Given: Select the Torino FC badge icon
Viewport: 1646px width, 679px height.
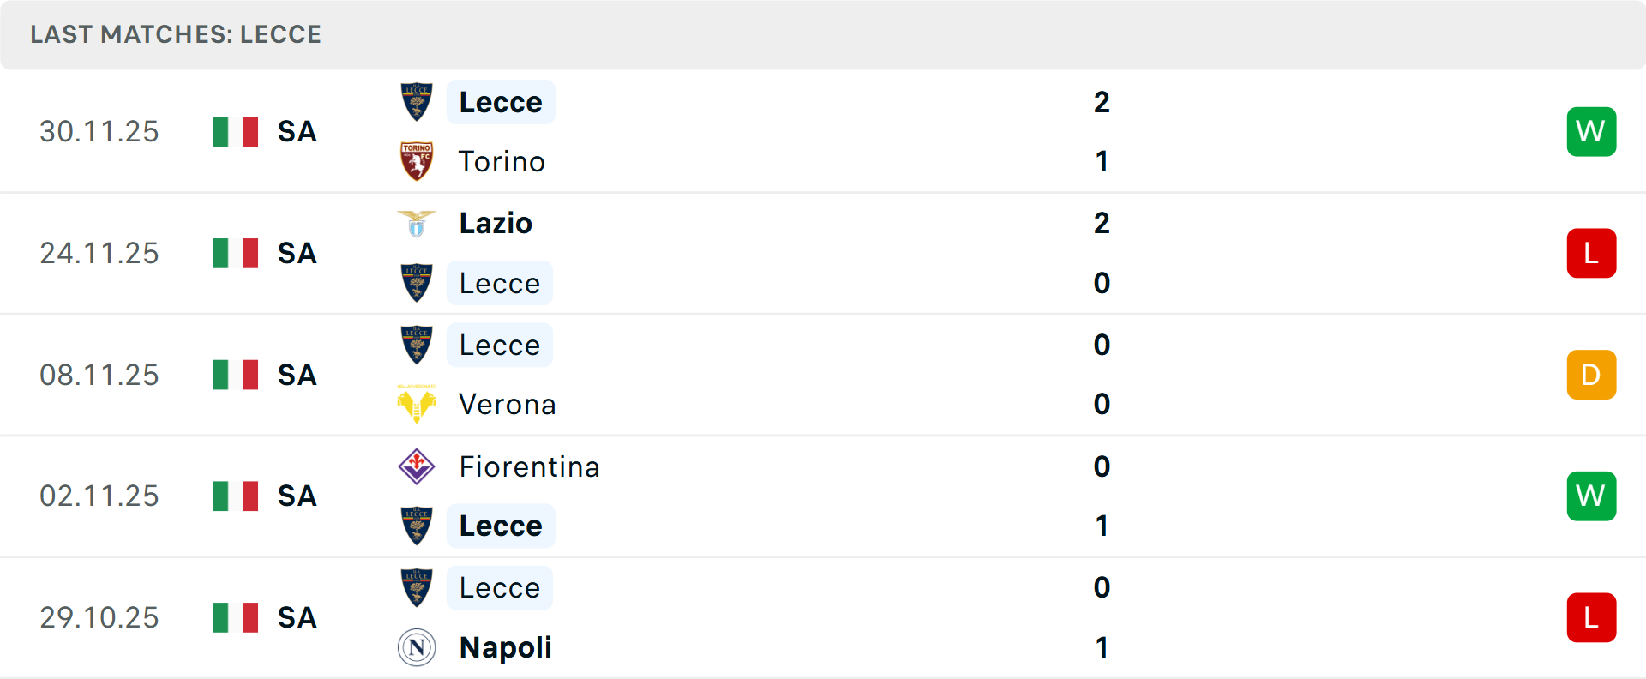Looking at the screenshot, I should 417,161.
